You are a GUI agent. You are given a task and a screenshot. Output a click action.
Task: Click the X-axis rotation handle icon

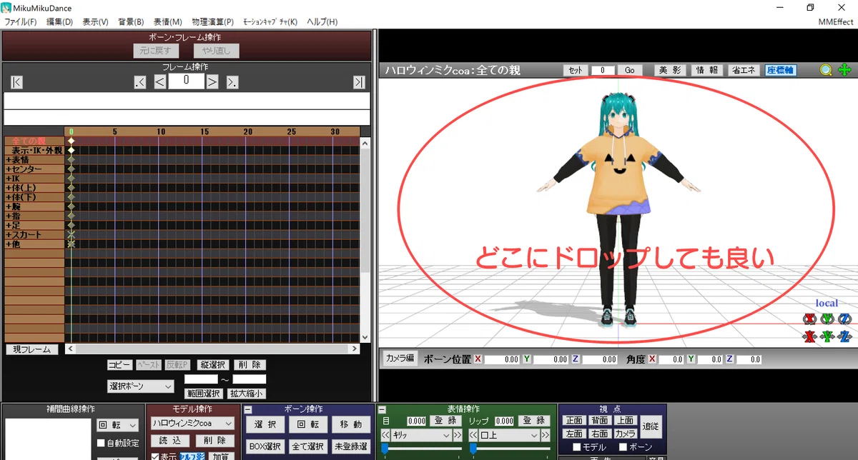click(x=809, y=319)
